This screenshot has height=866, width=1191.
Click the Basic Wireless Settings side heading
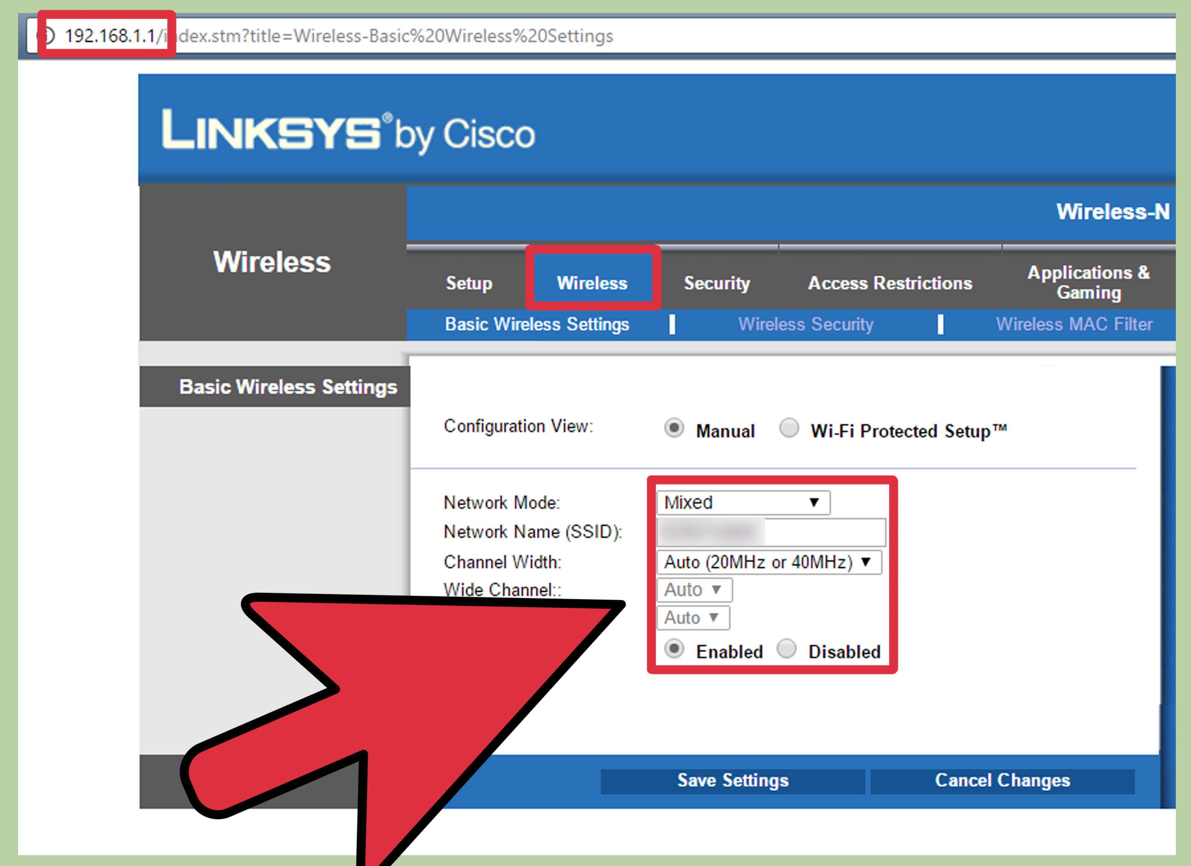(x=288, y=386)
